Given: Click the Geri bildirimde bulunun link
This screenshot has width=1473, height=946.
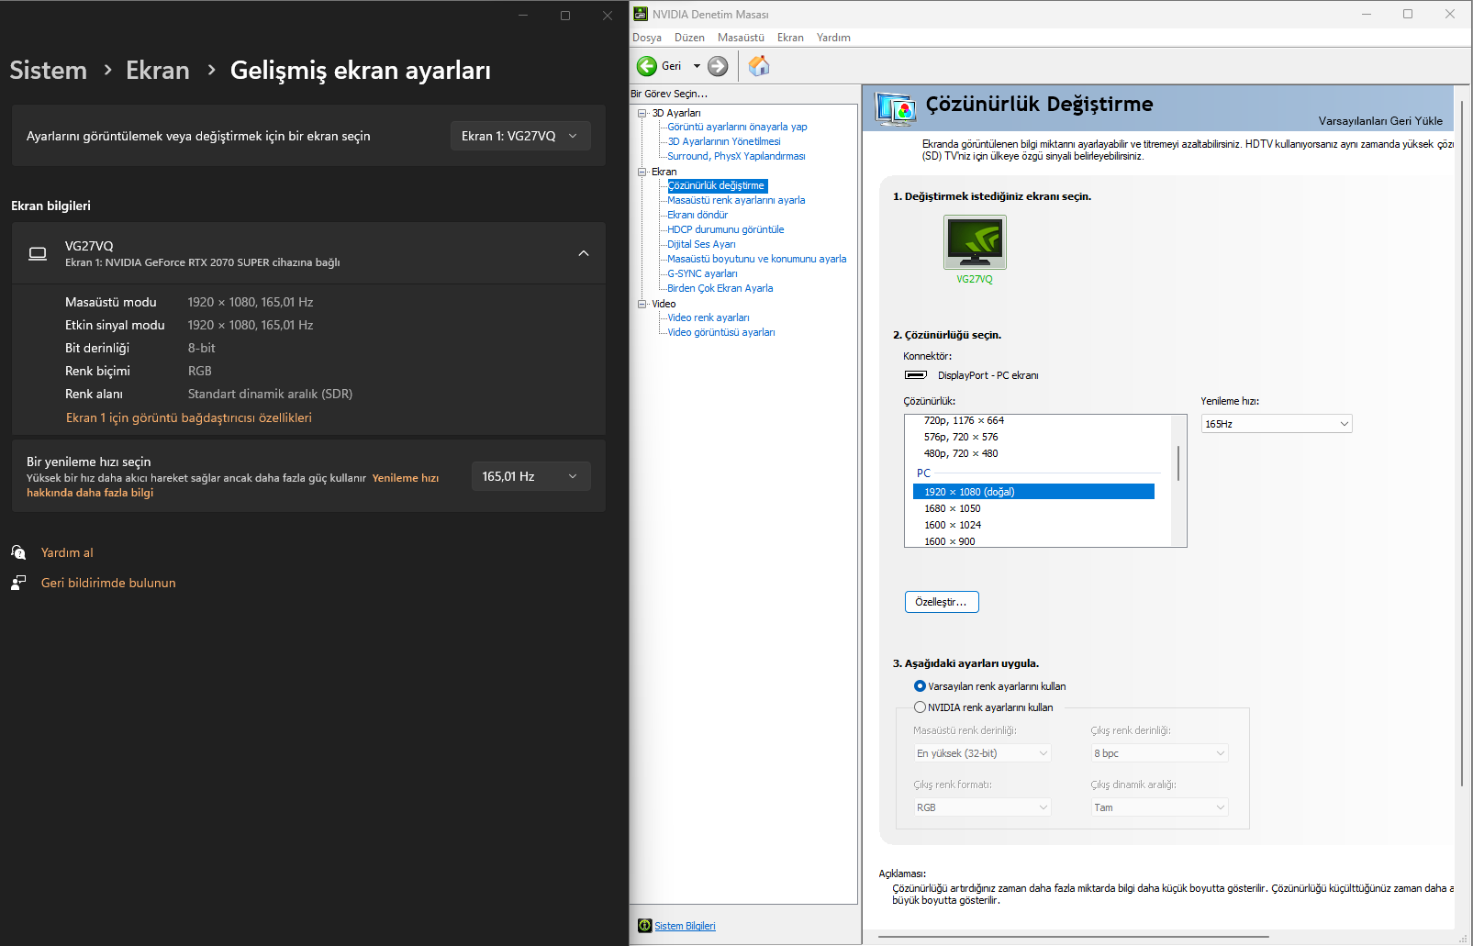Looking at the screenshot, I should tap(108, 583).
